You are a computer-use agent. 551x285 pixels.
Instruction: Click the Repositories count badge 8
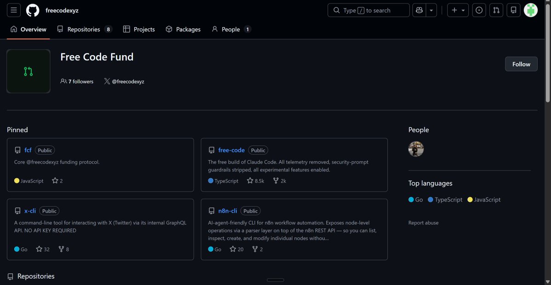(108, 29)
